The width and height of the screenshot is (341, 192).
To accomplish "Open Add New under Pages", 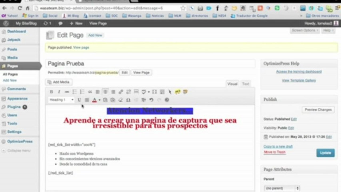I will [10, 80].
